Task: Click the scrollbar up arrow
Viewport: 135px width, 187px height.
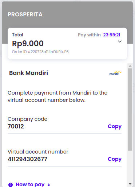Action: (130, 66)
